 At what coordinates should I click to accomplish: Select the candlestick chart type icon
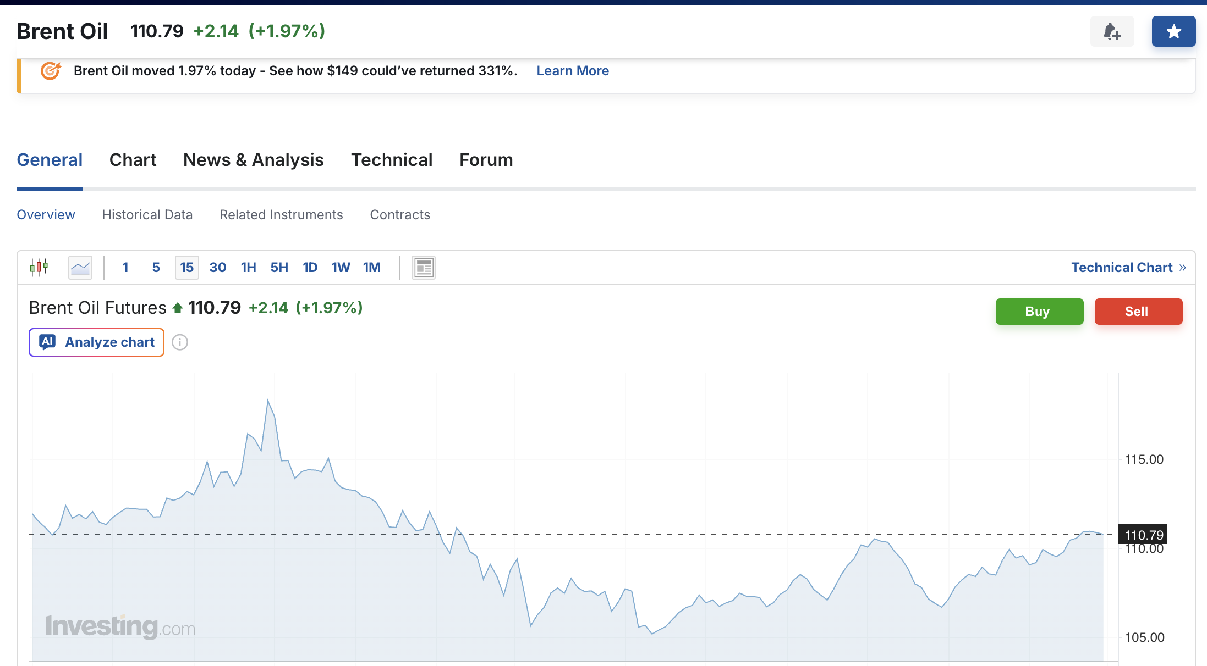pos(39,267)
